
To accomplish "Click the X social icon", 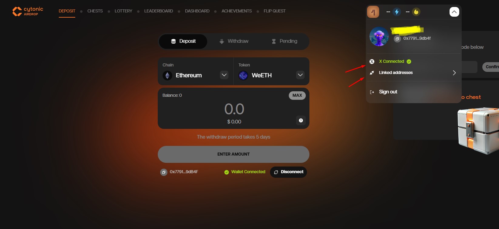I will click(372, 62).
